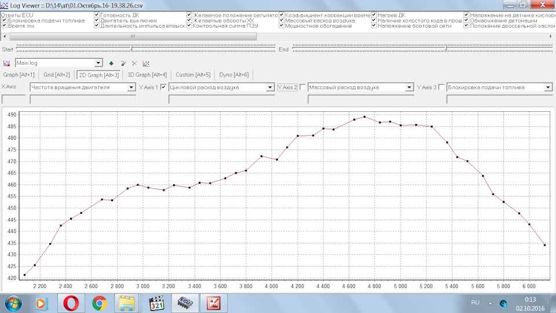Click the chart icon right of the X icon

click(x=146, y=63)
